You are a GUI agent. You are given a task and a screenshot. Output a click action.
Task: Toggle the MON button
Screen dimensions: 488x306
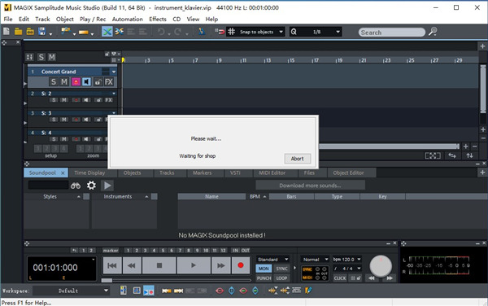tap(264, 269)
